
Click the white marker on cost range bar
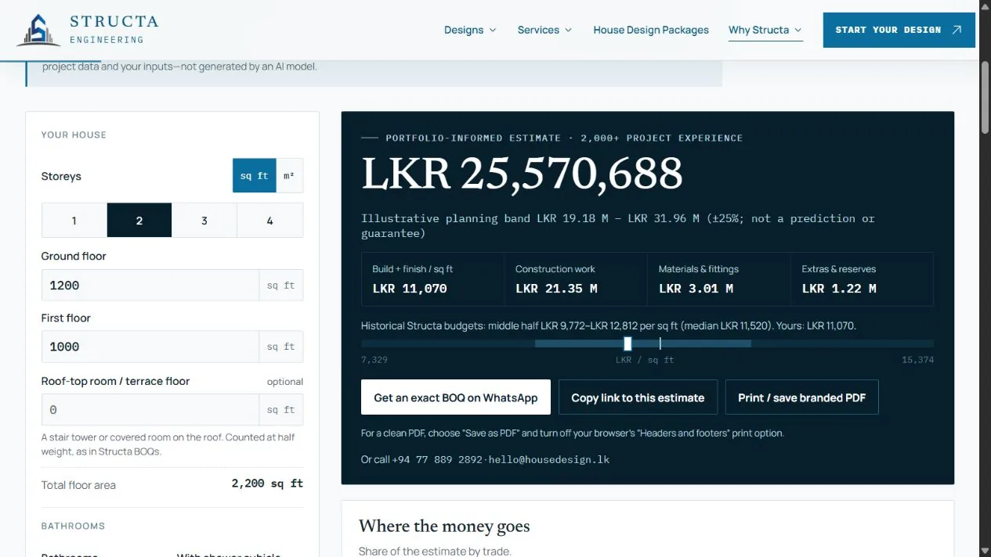628,343
